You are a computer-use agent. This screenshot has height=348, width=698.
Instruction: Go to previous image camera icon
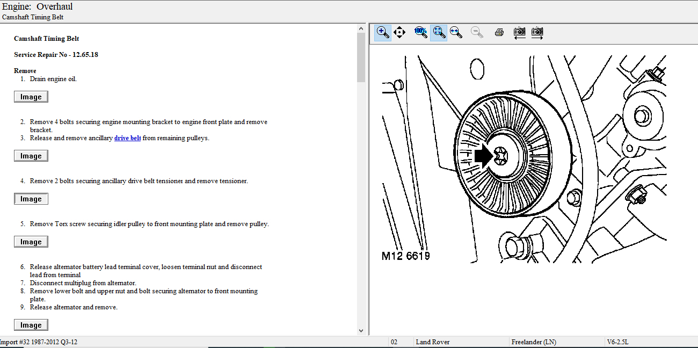(x=519, y=32)
